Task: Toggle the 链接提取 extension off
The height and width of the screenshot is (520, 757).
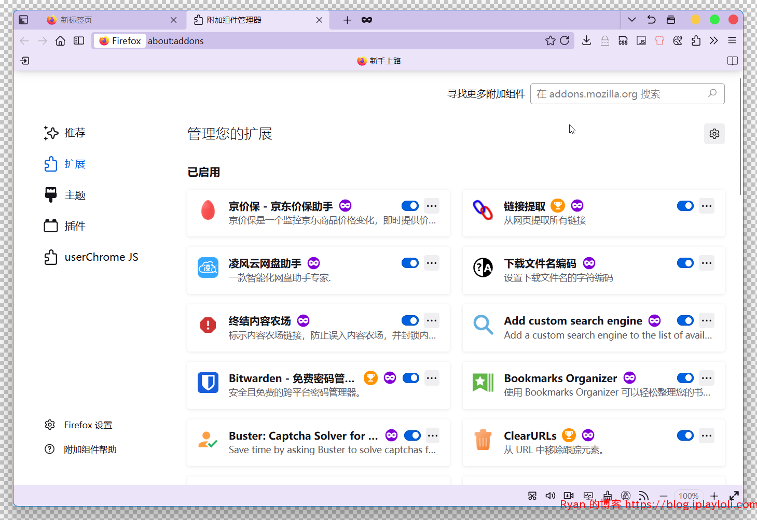Action: click(x=685, y=206)
